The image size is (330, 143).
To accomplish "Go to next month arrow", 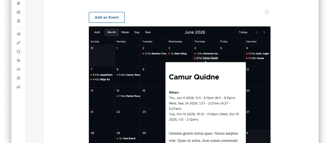I will coord(264,32).
